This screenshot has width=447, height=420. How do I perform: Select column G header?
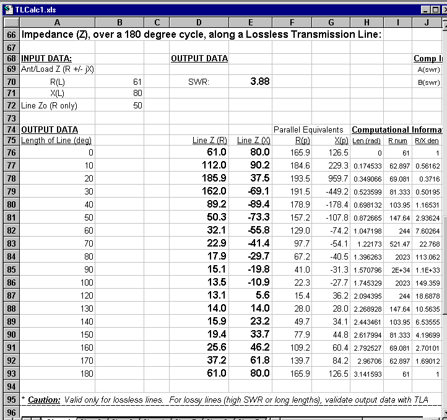coord(331,22)
